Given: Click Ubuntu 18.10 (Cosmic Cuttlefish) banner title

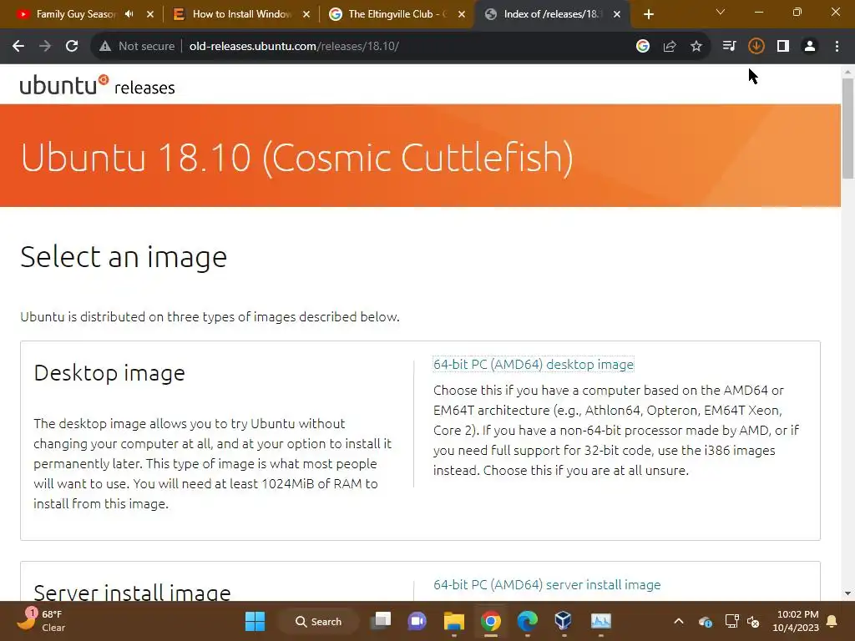Looking at the screenshot, I should (297, 158).
